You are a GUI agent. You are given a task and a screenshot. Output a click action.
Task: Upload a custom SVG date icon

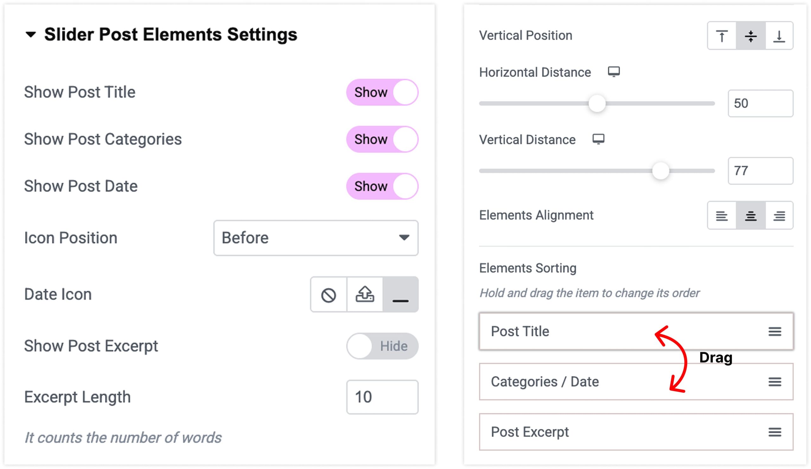[365, 294]
